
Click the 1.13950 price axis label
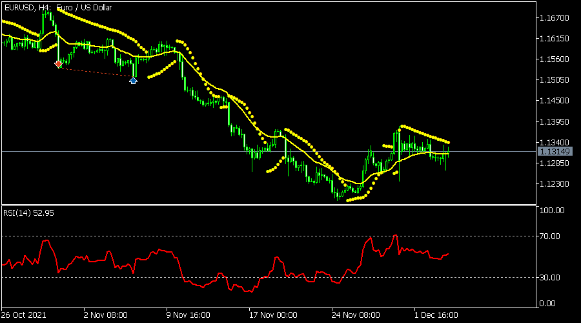click(x=554, y=121)
